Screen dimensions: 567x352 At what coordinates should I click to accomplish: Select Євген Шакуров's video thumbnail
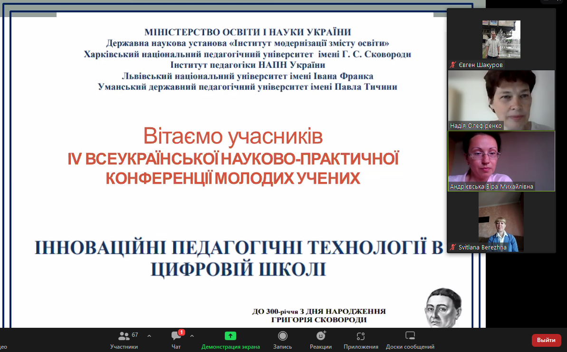[x=501, y=39]
